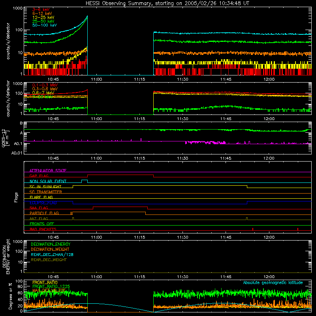Select the DECIMATION_WEIGHT legend label
The image size is (316, 316).
(50, 249)
